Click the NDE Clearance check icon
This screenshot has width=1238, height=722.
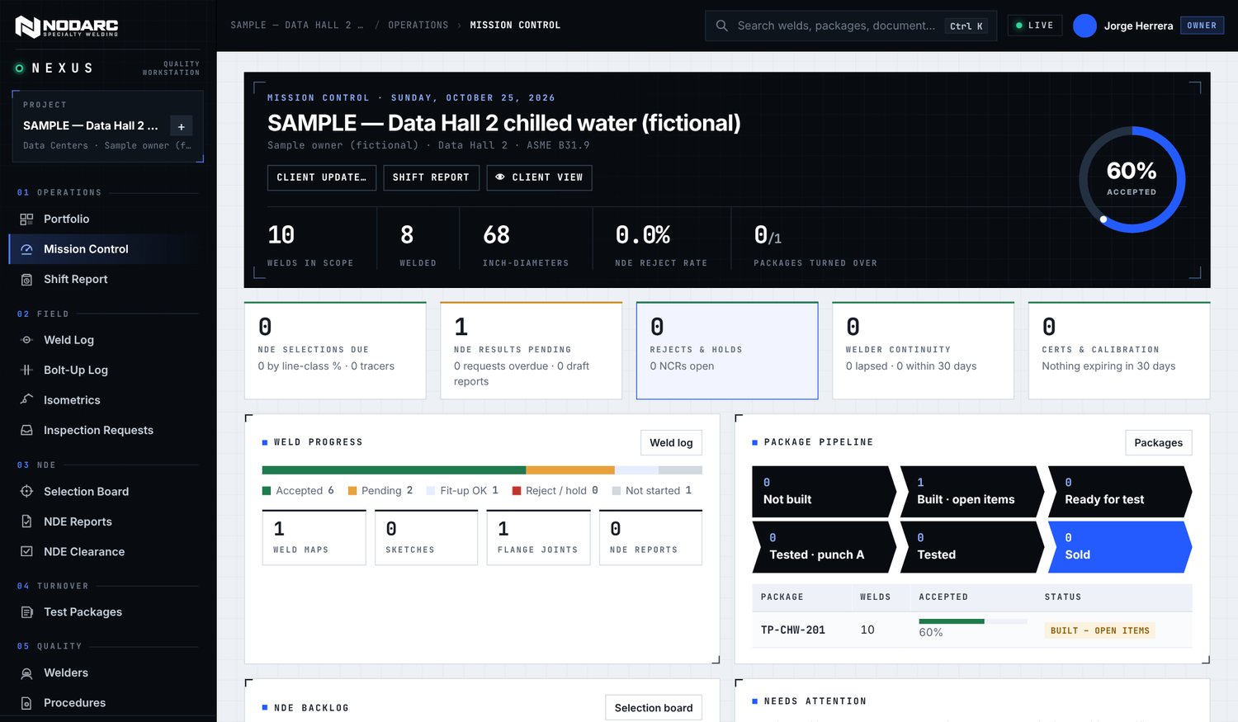(26, 552)
